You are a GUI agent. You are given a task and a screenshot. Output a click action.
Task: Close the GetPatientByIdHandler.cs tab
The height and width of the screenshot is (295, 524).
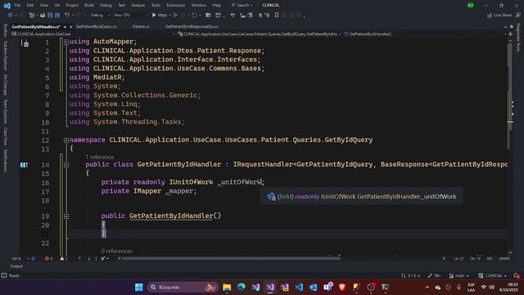point(71,27)
